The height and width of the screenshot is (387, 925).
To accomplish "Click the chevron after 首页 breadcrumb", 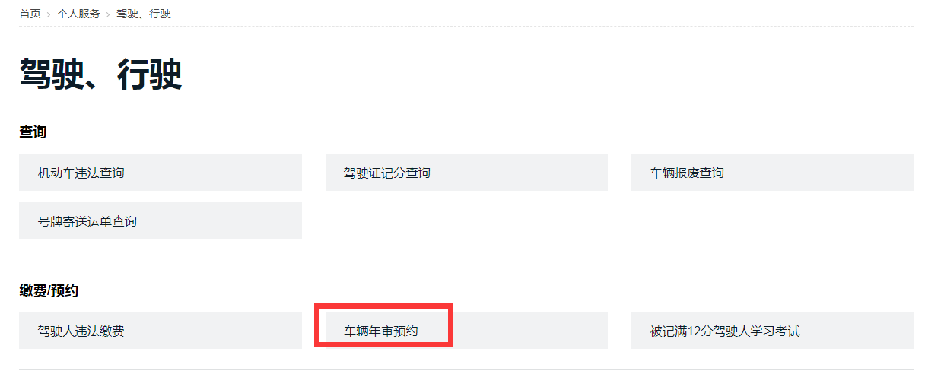I will 49,14.
